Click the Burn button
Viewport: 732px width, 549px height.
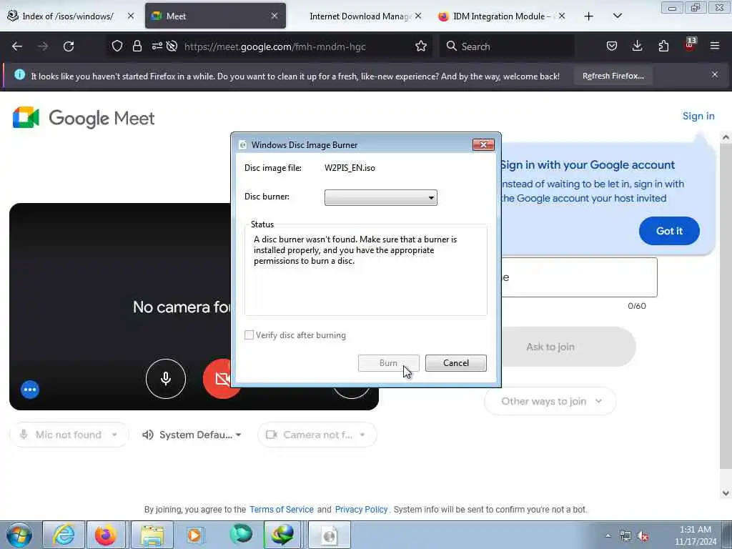point(388,362)
